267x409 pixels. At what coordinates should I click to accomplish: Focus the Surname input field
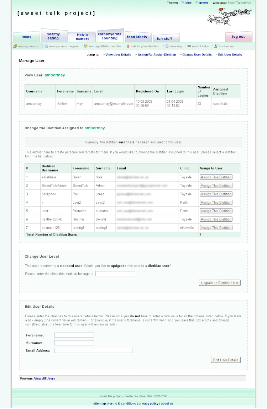coord(74,343)
